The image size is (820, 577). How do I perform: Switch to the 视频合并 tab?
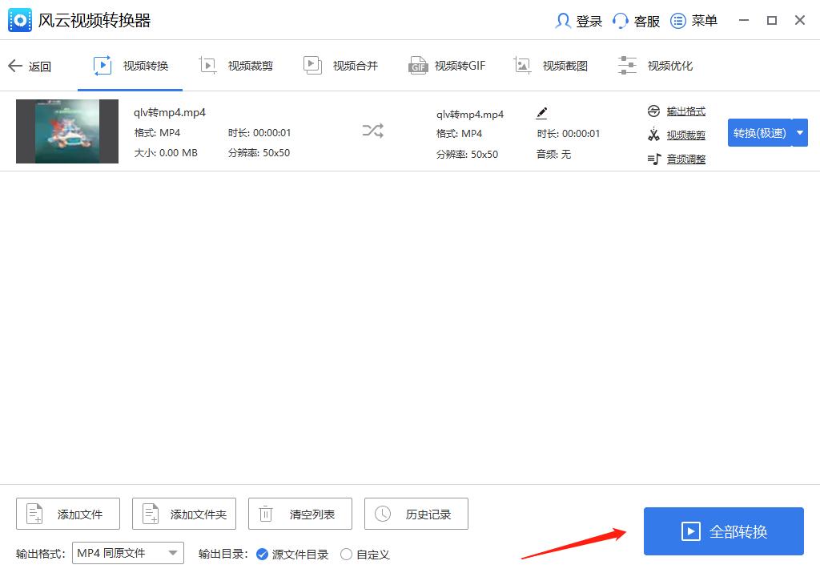click(341, 66)
